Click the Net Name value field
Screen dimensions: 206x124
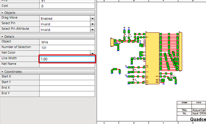pos(67,65)
